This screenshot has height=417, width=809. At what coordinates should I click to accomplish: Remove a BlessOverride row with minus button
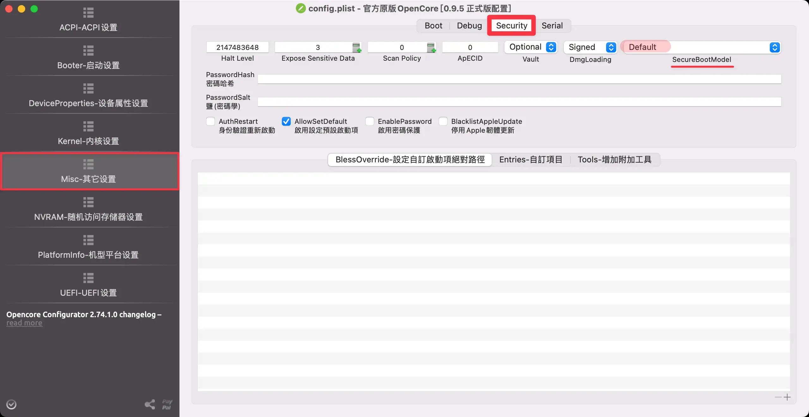[x=778, y=397]
